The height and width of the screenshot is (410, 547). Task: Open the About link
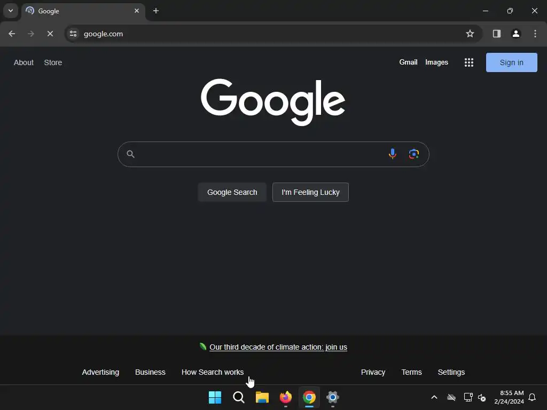pyautogui.click(x=24, y=62)
